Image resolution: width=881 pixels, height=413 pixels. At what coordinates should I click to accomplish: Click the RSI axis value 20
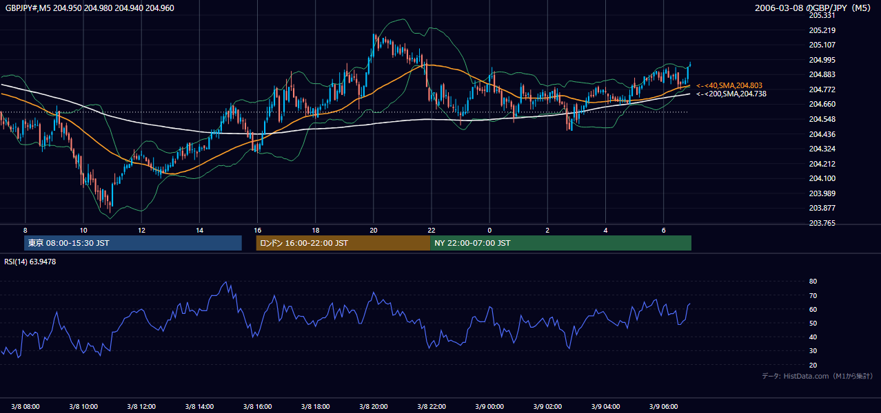click(813, 365)
